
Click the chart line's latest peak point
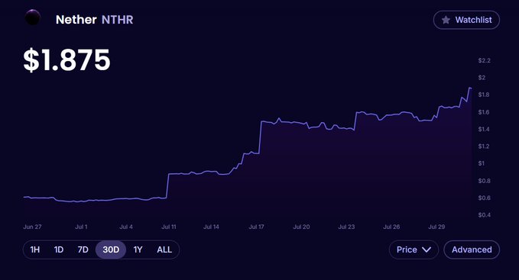click(x=469, y=88)
